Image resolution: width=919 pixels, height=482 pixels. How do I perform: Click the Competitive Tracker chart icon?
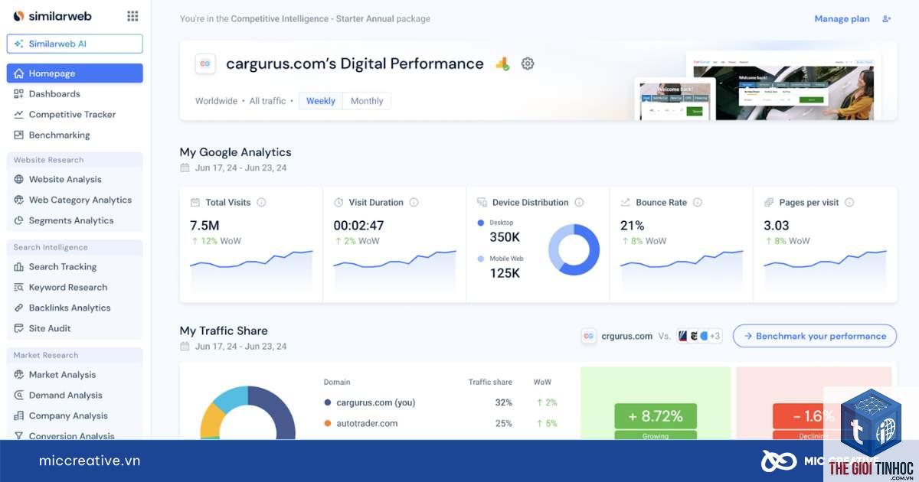click(19, 115)
